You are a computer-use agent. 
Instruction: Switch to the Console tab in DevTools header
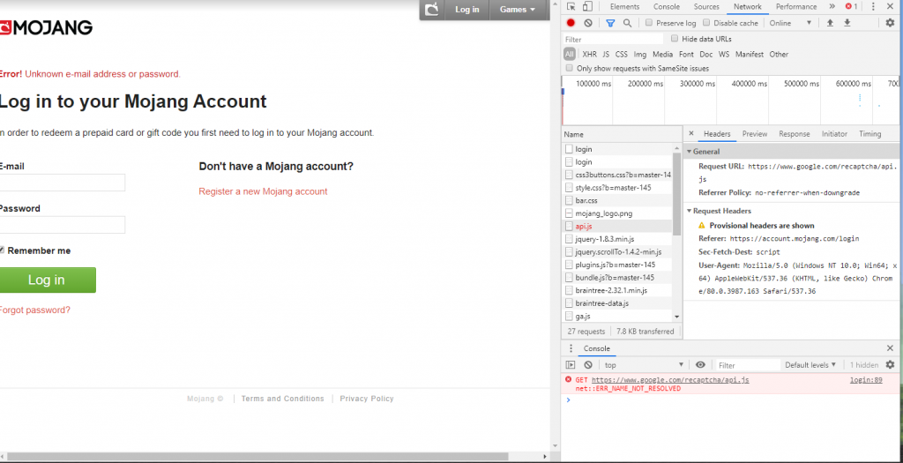tap(667, 7)
